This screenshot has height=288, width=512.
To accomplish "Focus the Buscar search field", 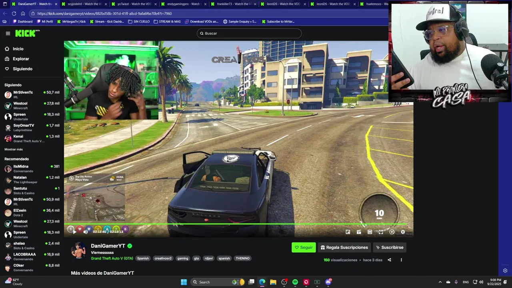I will point(249,33).
